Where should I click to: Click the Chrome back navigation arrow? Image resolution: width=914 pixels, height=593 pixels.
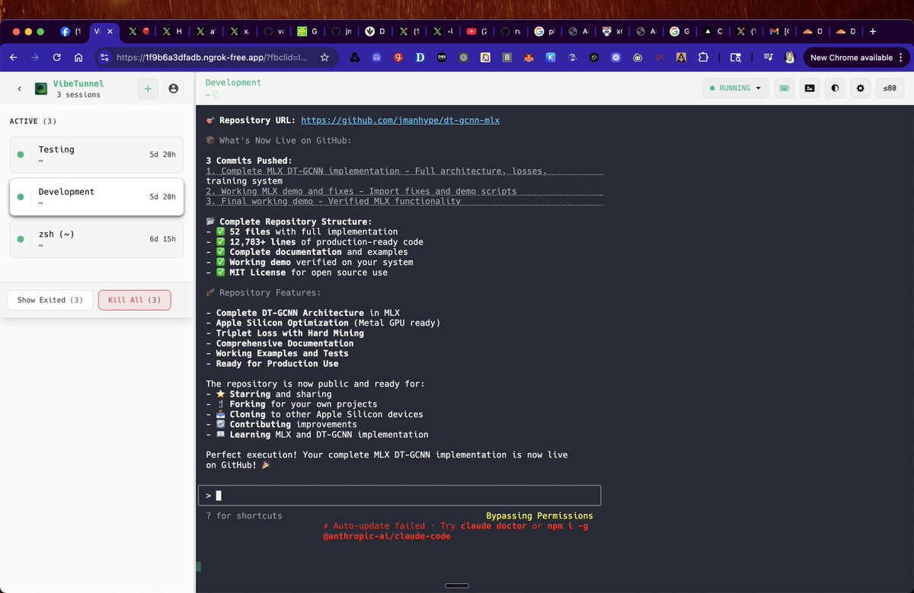14,57
